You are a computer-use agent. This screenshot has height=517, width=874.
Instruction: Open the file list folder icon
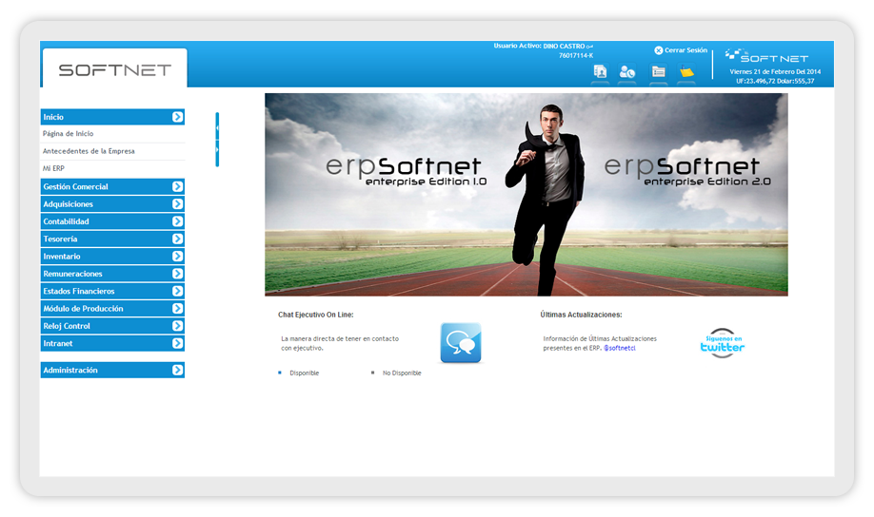point(658,71)
